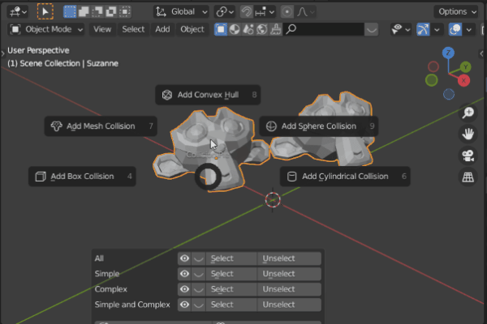Choose Add Convex Hull in pie menu
The image size is (487, 324).
(208, 95)
